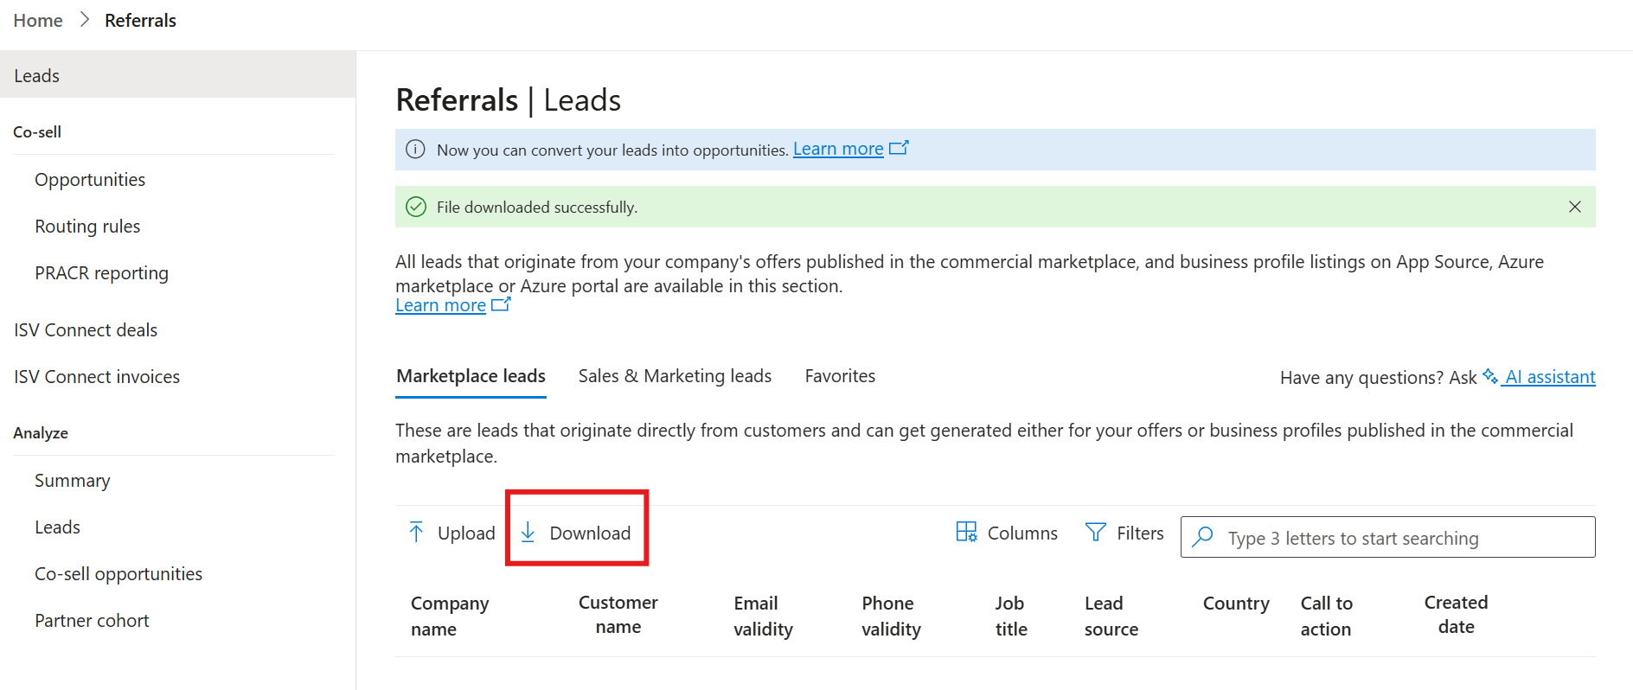Open the Favorites tab
The height and width of the screenshot is (690, 1633).
[839, 375]
